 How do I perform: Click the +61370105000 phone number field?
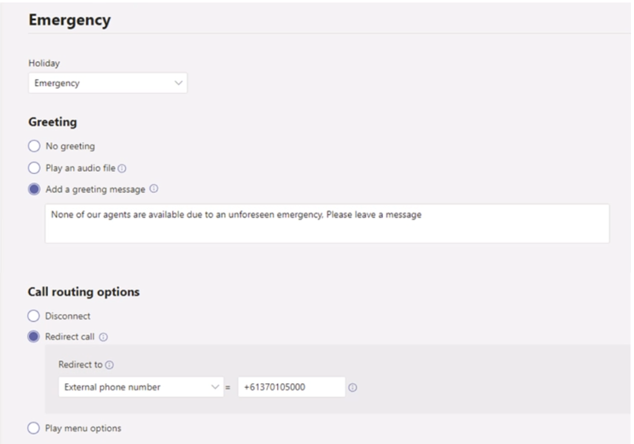[x=291, y=388]
